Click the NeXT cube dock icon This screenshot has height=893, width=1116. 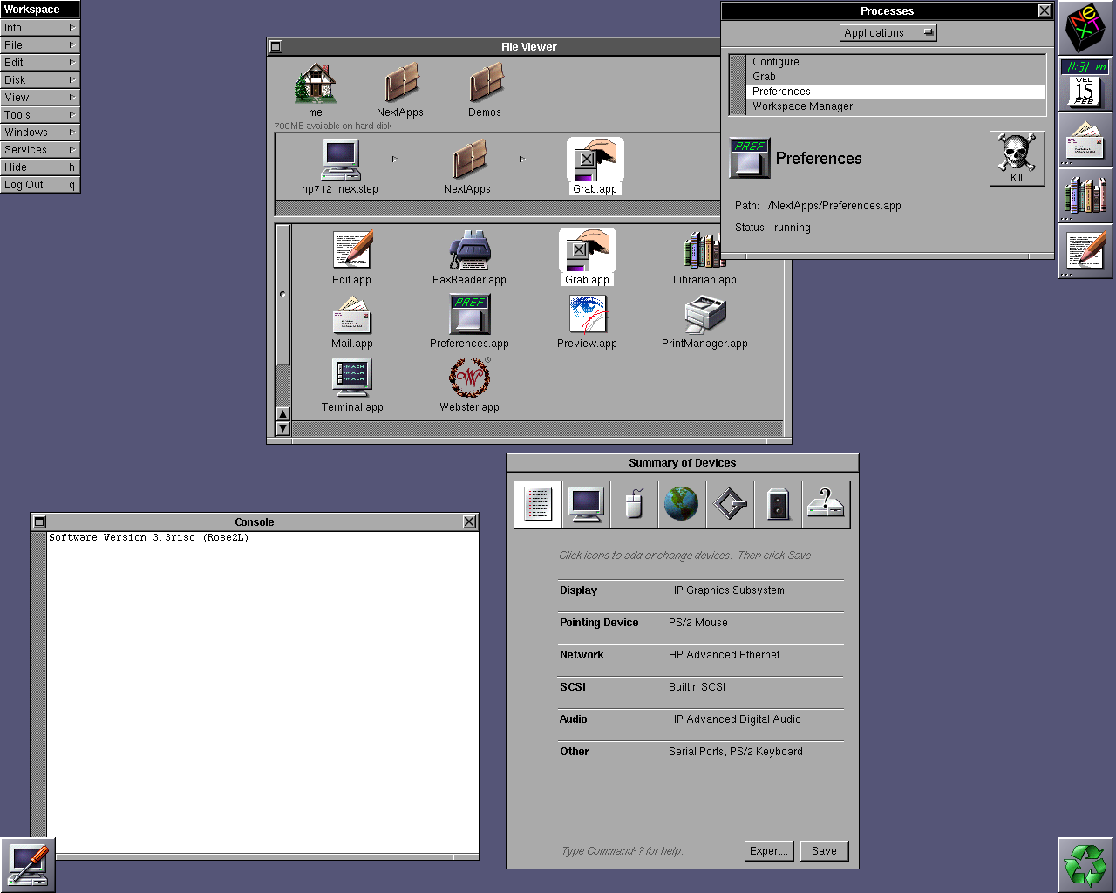pos(1085,28)
